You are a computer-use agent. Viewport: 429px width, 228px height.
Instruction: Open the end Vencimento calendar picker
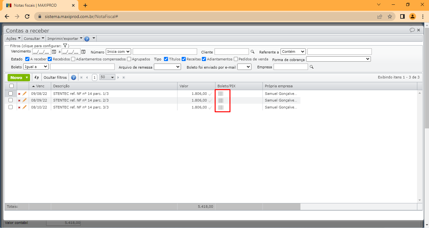pyautogui.click(x=83, y=52)
